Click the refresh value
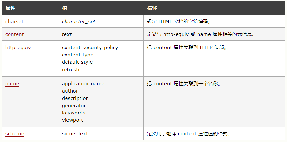Screen dimensions: 287x142 click(71, 69)
